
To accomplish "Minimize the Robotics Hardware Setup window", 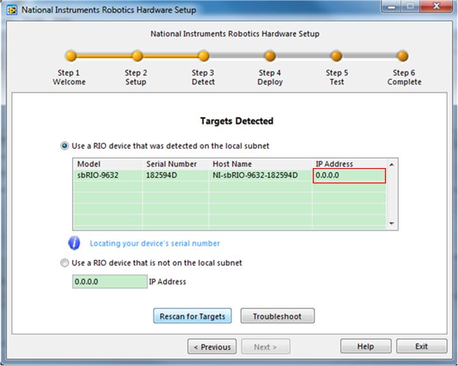I will [391, 6].
